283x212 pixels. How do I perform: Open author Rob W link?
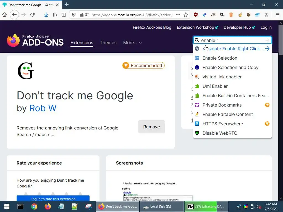tap(43, 108)
